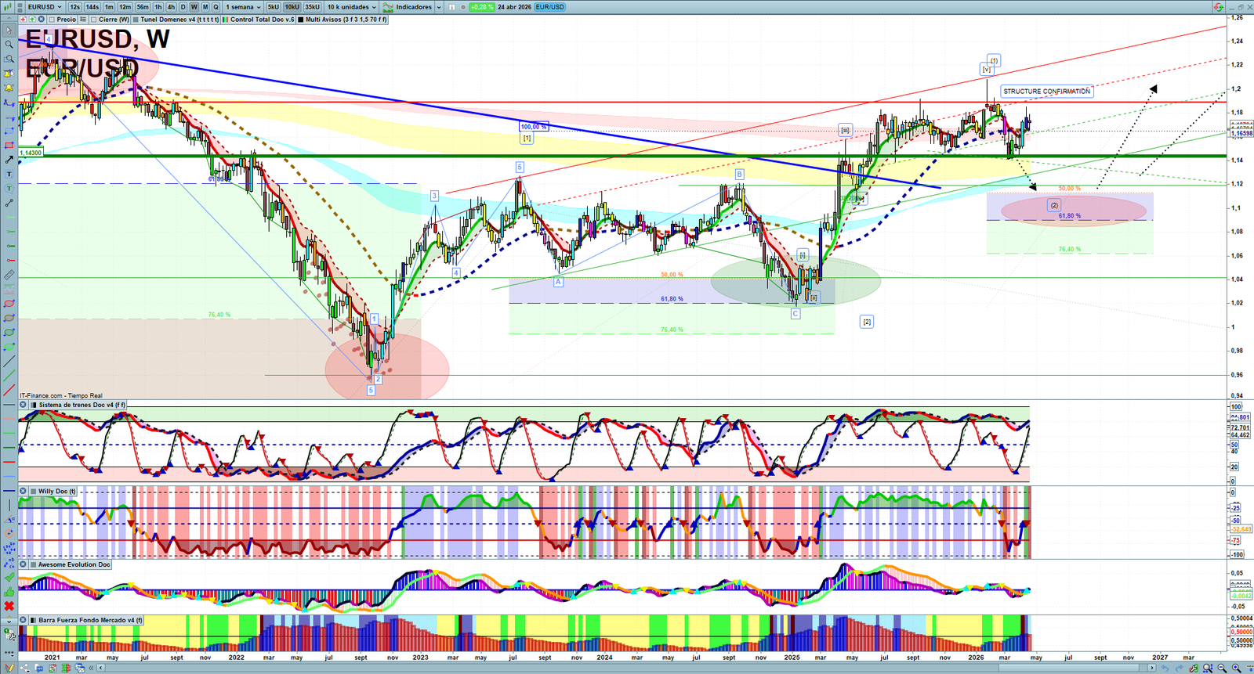Viewport: 1254px width, 674px height.
Task: Select the pointer cursor tool
Action: 9,31
